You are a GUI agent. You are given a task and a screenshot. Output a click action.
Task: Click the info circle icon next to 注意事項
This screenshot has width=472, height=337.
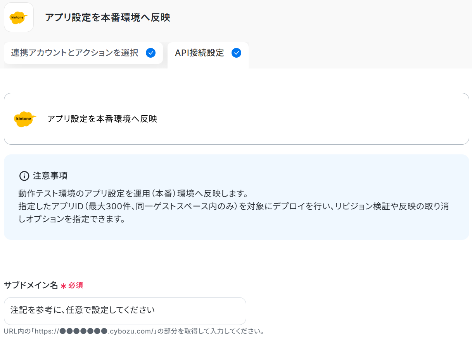[x=24, y=176]
